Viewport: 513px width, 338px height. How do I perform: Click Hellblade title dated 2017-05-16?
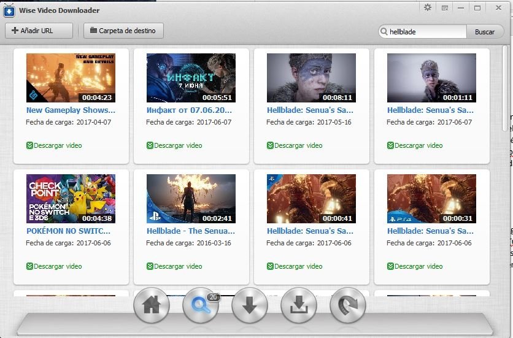[x=310, y=110]
